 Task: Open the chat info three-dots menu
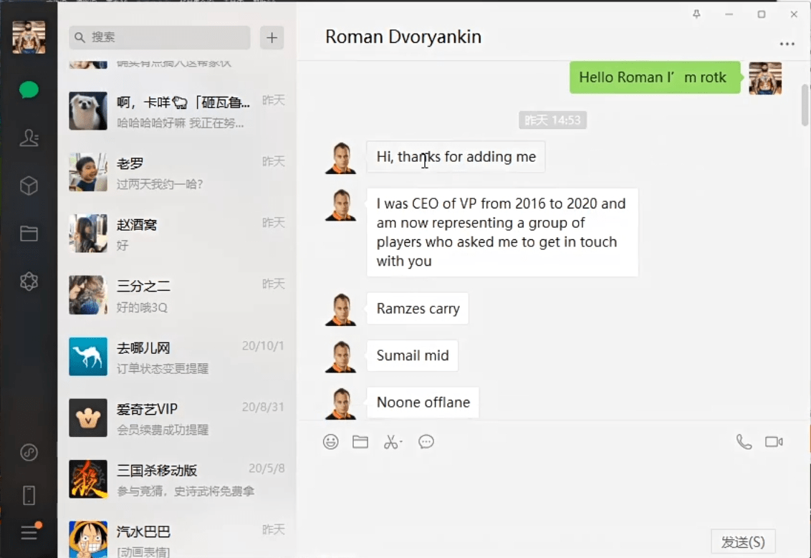(x=787, y=44)
